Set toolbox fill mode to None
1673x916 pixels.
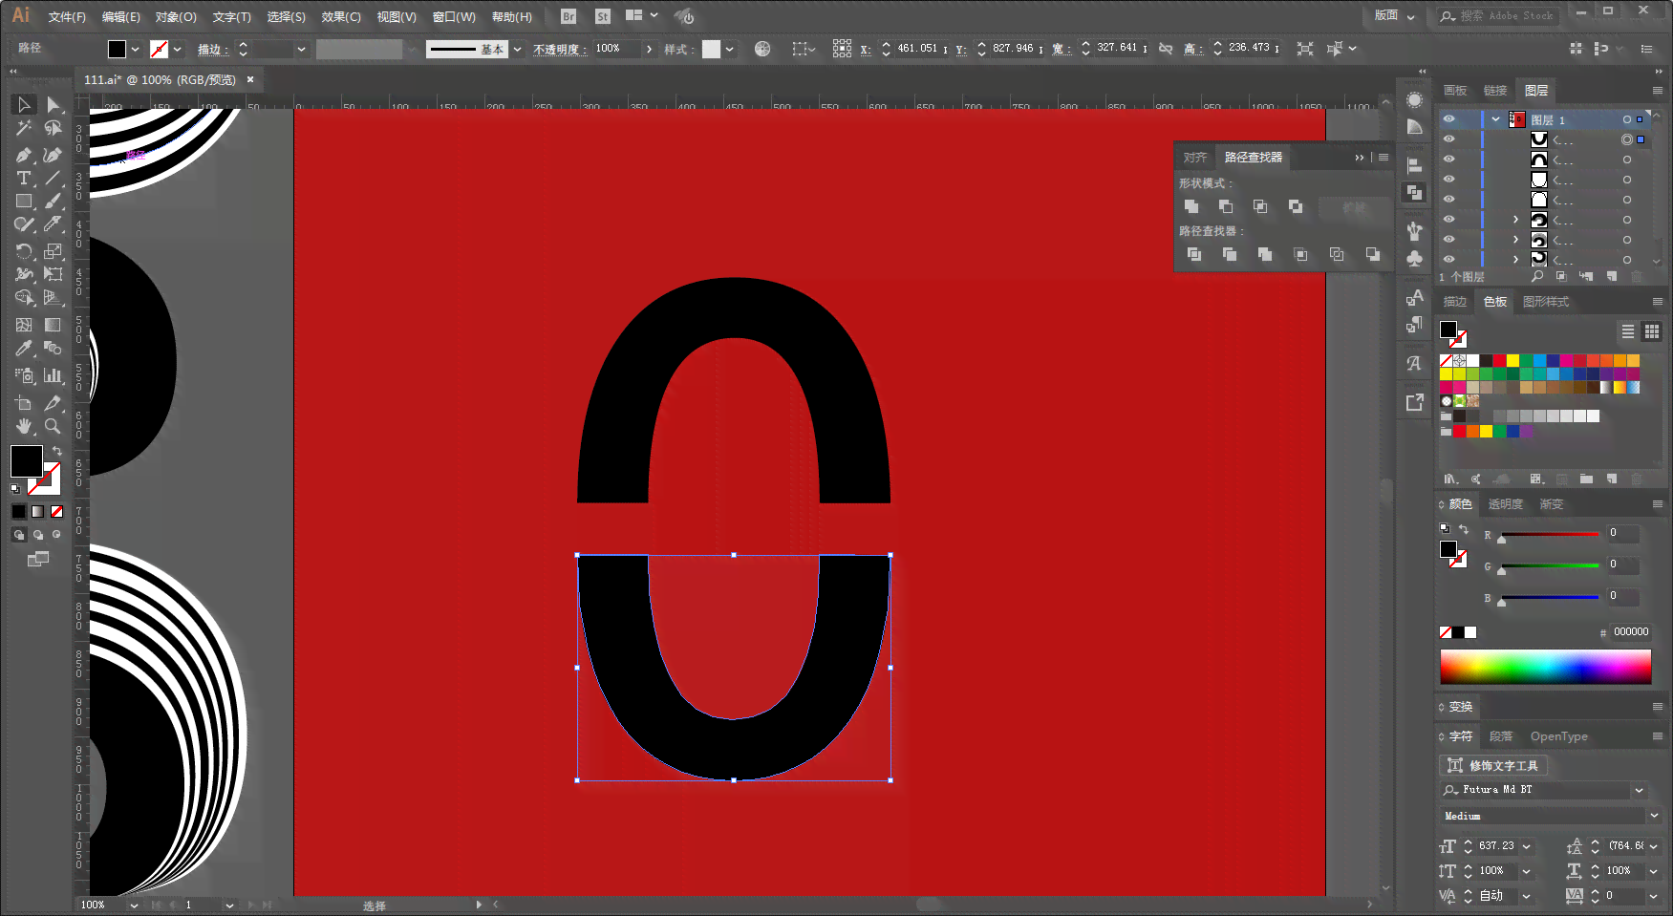point(56,512)
